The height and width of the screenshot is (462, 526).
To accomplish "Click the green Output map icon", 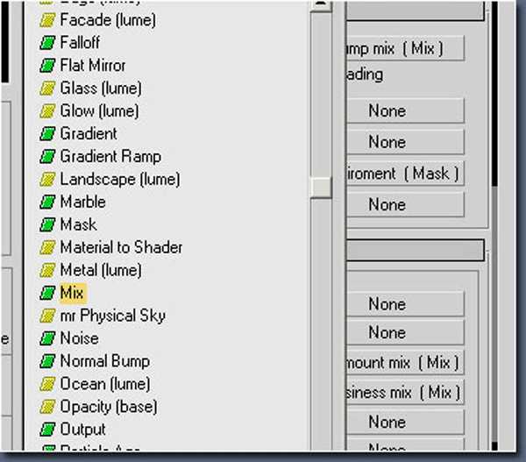I will (x=47, y=430).
